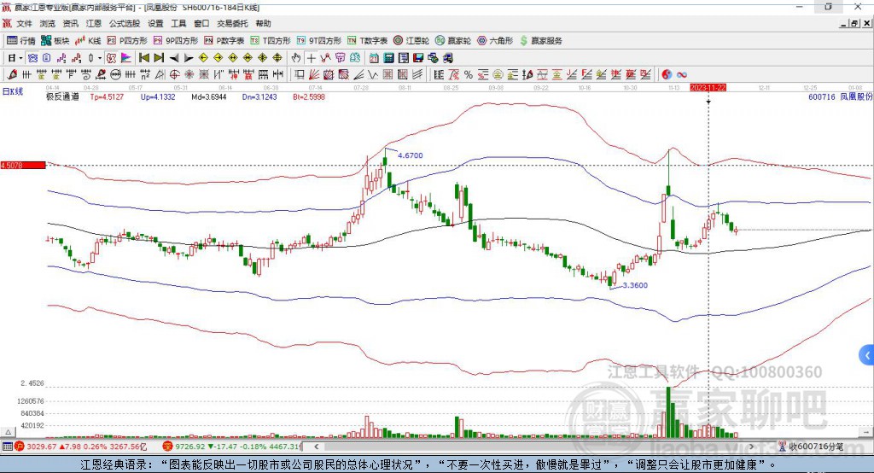Click the blue side-panel expander arrow
Image resolution: width=874 pixels, height=473 pixels.
click(866, 355)
